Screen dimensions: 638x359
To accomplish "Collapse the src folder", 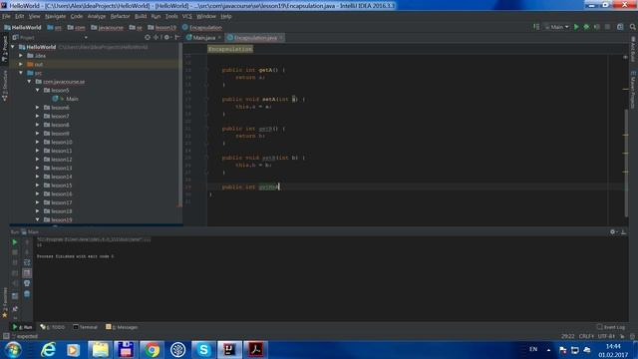I will (x=21, y=73).
